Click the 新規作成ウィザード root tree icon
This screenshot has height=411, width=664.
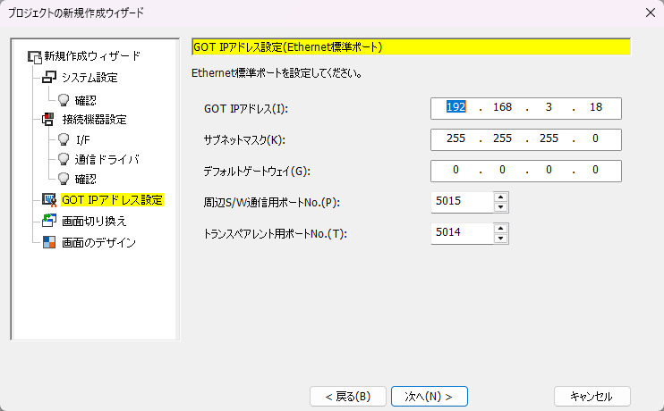coord(35,56)
